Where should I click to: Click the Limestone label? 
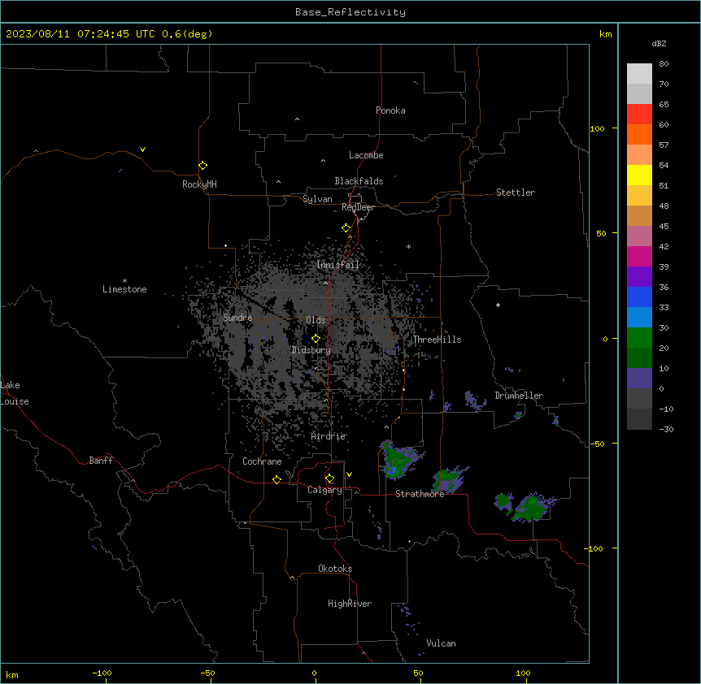click(x=124, y=289)
